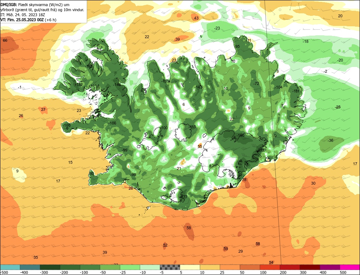Click the '-148' value in the Westfjords

[117, 85]
